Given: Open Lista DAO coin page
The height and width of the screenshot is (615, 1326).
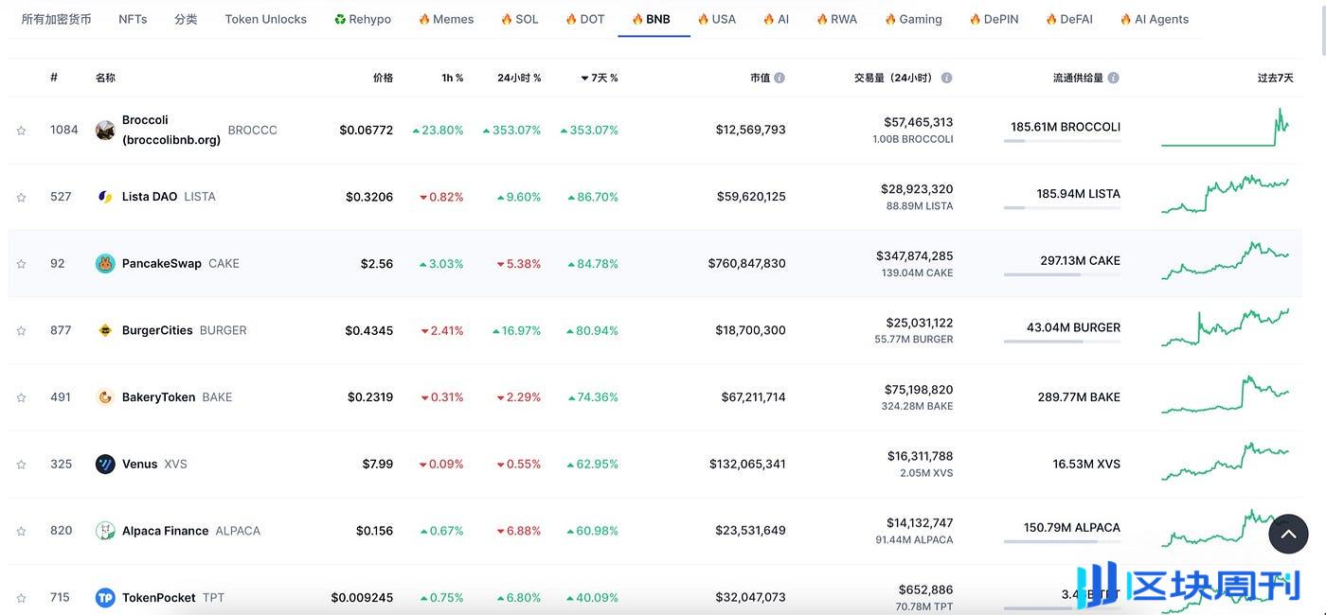Looking at the screenshot, I should tap(150, 197).
